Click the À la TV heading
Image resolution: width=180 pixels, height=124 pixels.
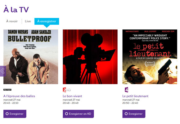click(16, 9)
